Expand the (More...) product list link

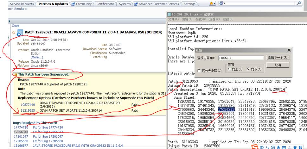[x=37, y=57]
